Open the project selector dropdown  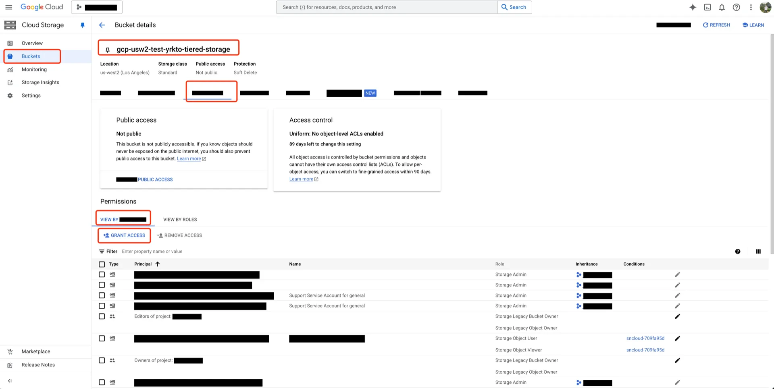(97, 7)
